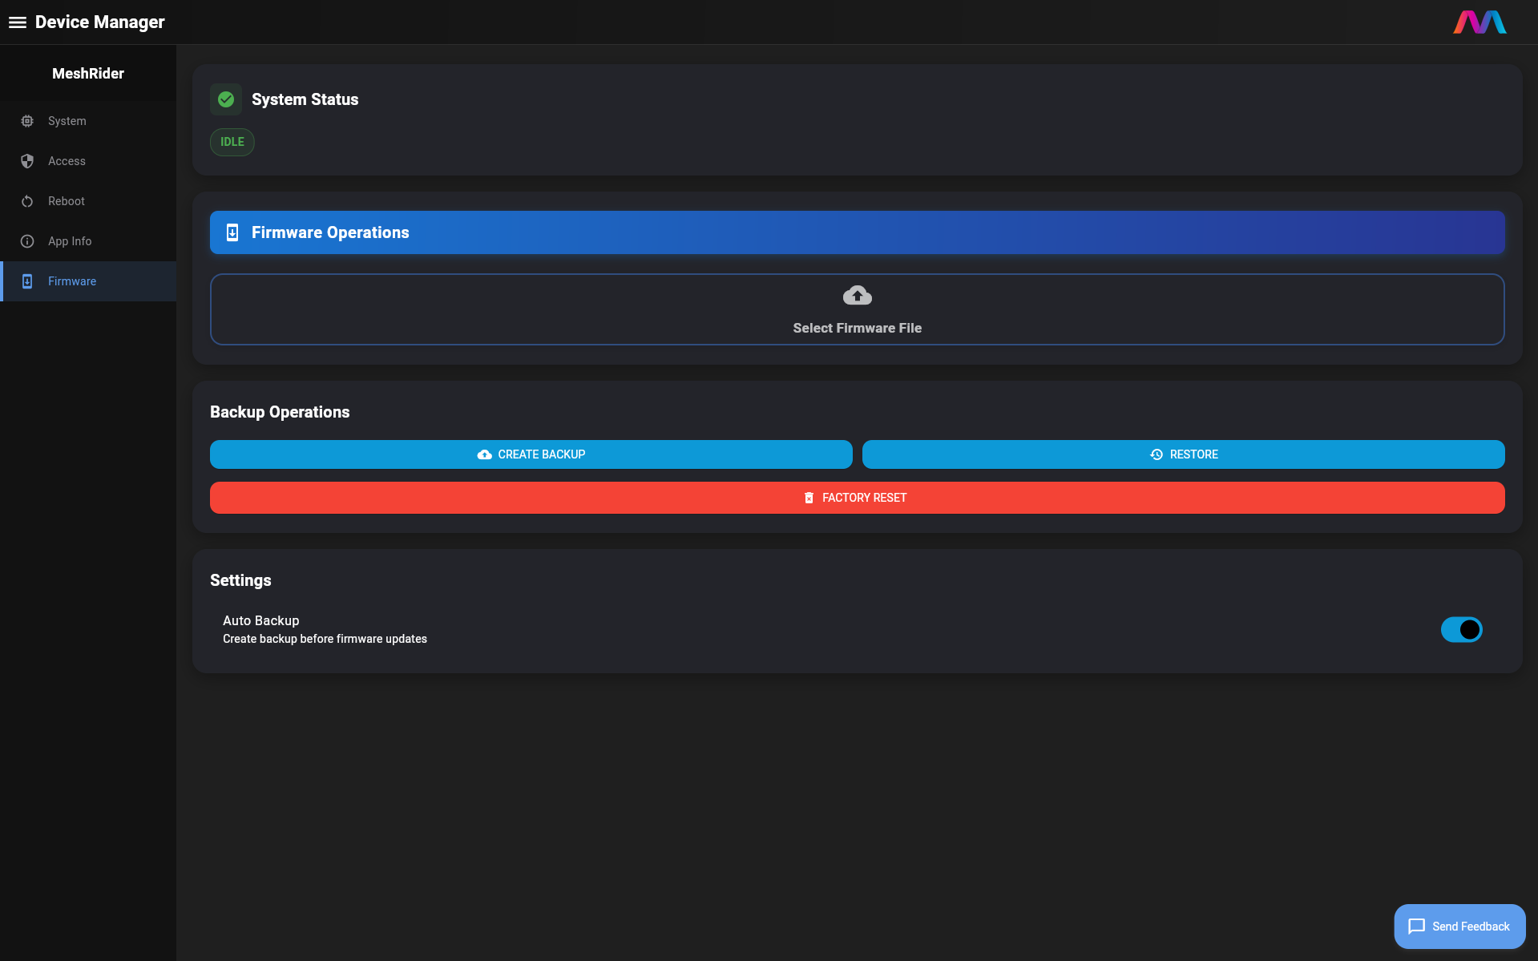
Task: Click the FACTORY RESET button
Action: point(857,498)
